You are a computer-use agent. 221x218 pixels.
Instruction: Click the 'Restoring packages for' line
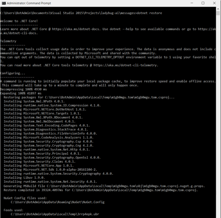[89, 97]
